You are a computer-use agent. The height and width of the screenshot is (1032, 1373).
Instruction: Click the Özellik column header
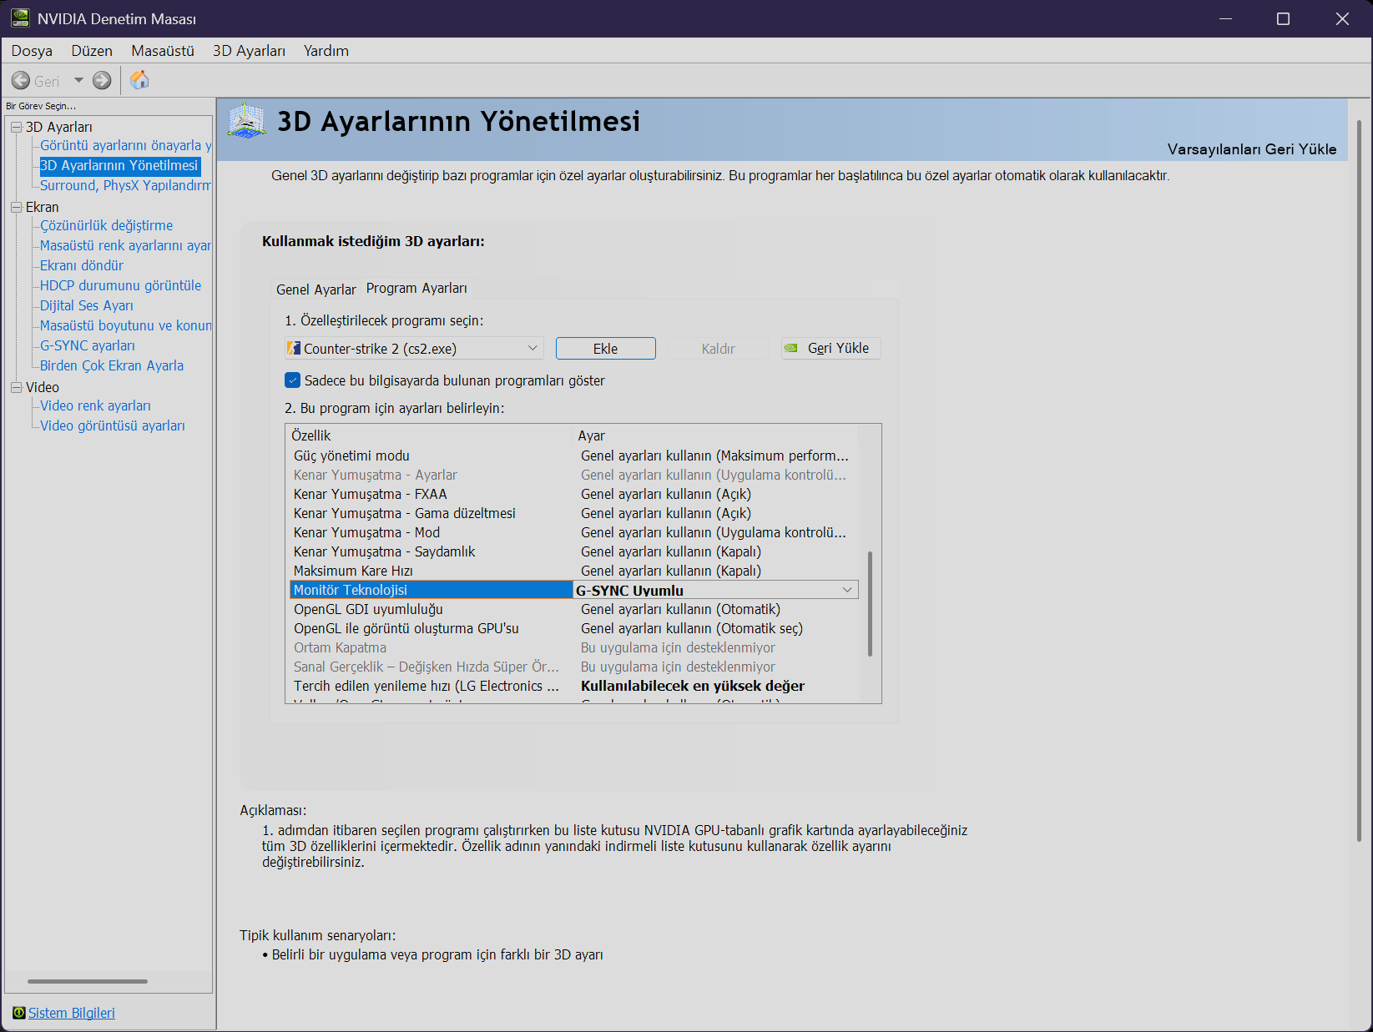click(430, 435)
